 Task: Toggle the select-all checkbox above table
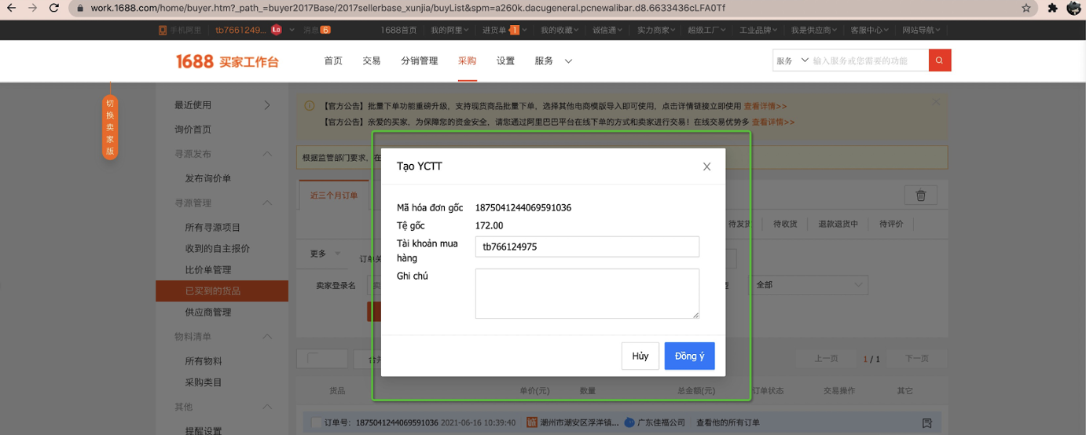312,359
